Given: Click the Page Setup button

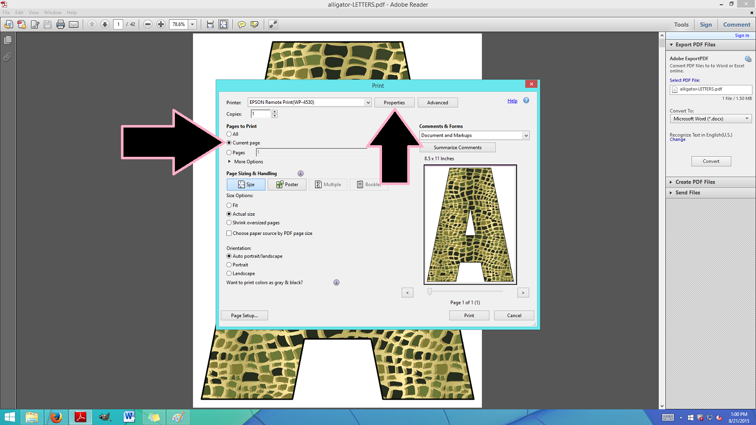Looking at the screenshot, I should [x=244, y=316].
